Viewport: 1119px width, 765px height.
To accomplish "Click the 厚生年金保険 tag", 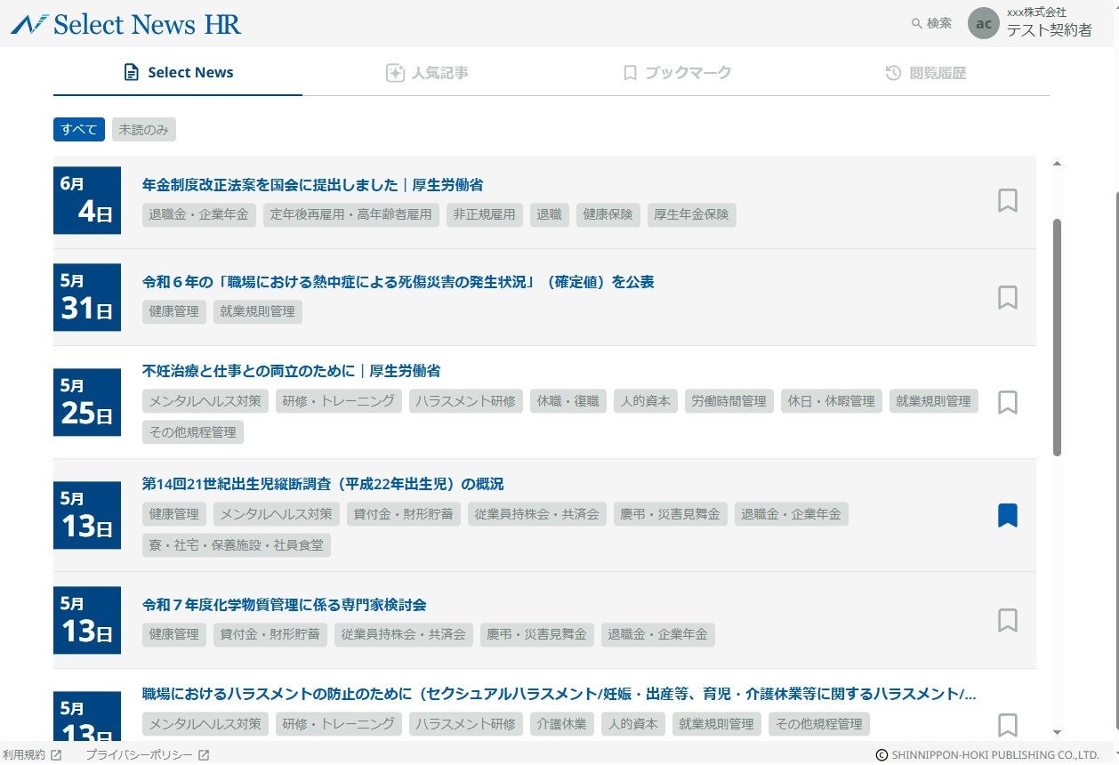I will (x=692, y=214).
